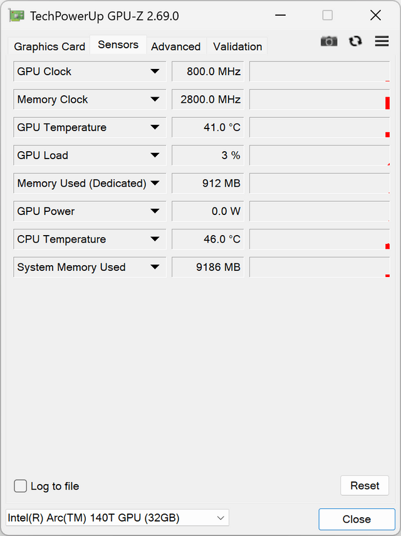Expand the GPU Temperature dropdown arrow
This screenshot has width=401, height=536.
pyautogui.click(x=155, y=127)
